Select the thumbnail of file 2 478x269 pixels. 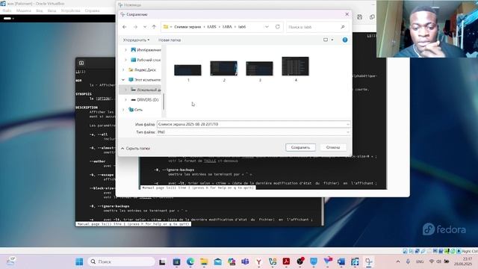pyautogui.click(x=224, y=68)
